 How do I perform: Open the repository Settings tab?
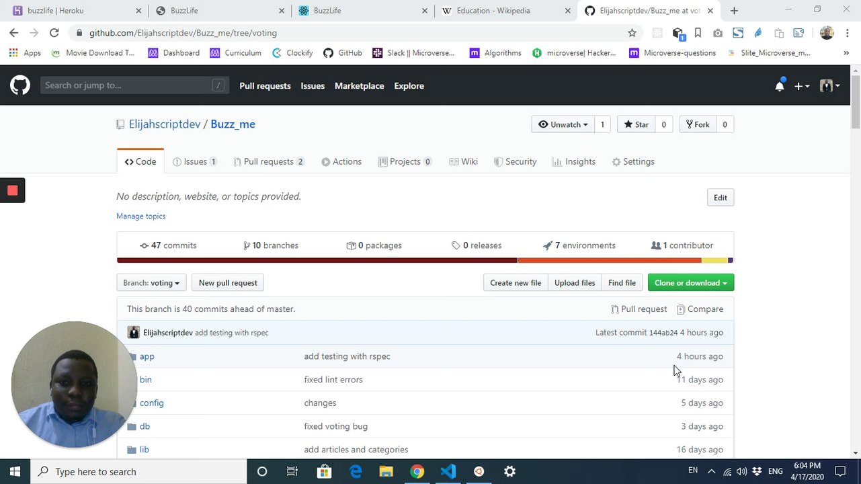(x=633, y=161)
